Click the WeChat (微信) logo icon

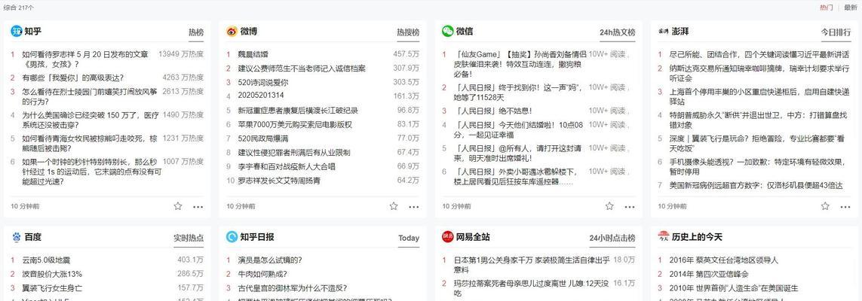coord(447,32)
